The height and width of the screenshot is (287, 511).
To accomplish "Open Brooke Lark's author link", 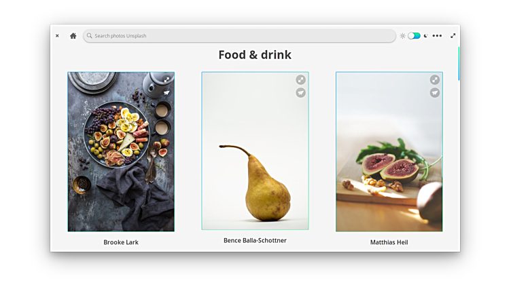I will pos(121,242).
